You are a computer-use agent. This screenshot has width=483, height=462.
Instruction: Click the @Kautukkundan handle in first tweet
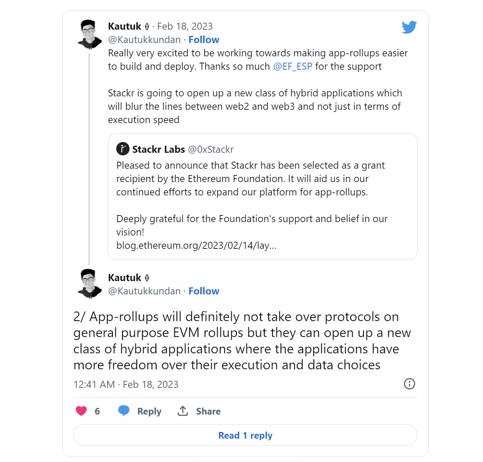pyautogui.click(x=144, y=40)
